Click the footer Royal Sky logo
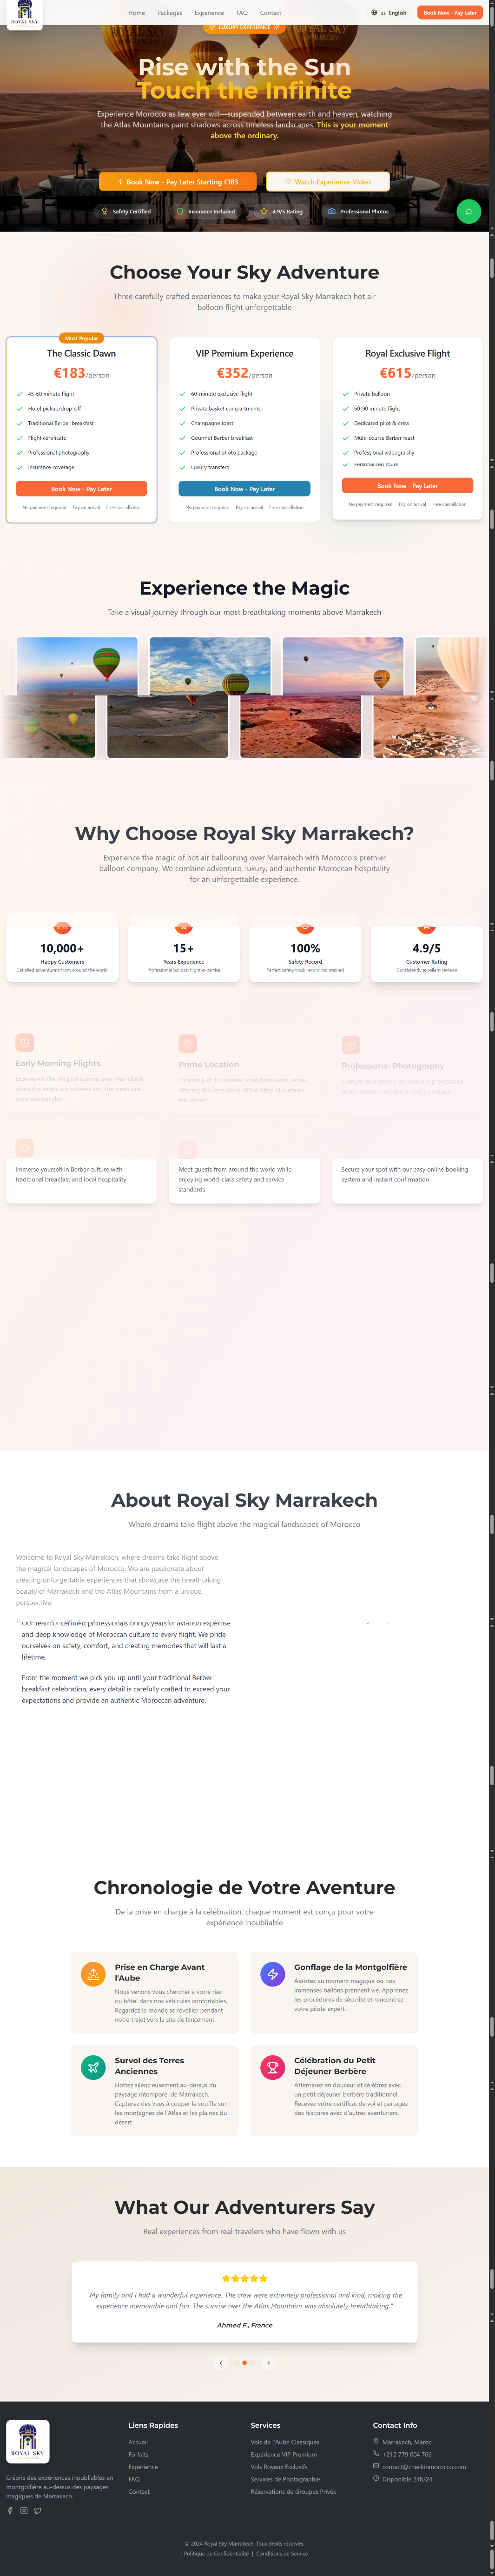Image resolution: width=495 pixels, height=2576 pixels. tap(28, 2441)
